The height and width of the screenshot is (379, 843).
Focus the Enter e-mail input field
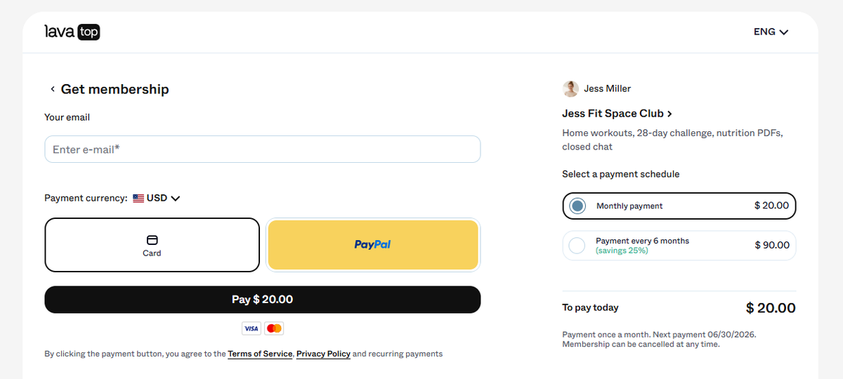point(263,149)
